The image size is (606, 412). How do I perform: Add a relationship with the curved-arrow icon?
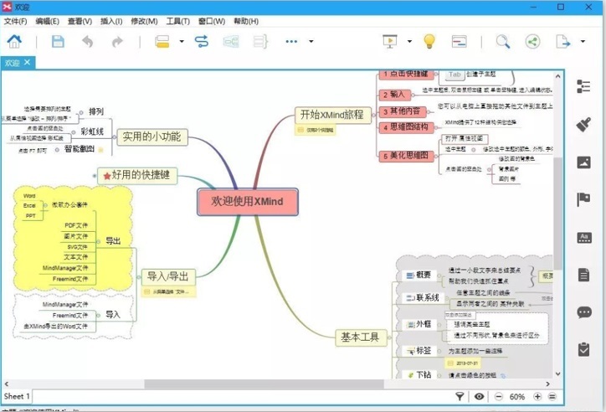[202, 41]
